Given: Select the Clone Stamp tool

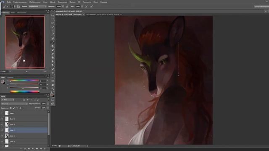Looking at the screenshot, I should coord(53,46).
